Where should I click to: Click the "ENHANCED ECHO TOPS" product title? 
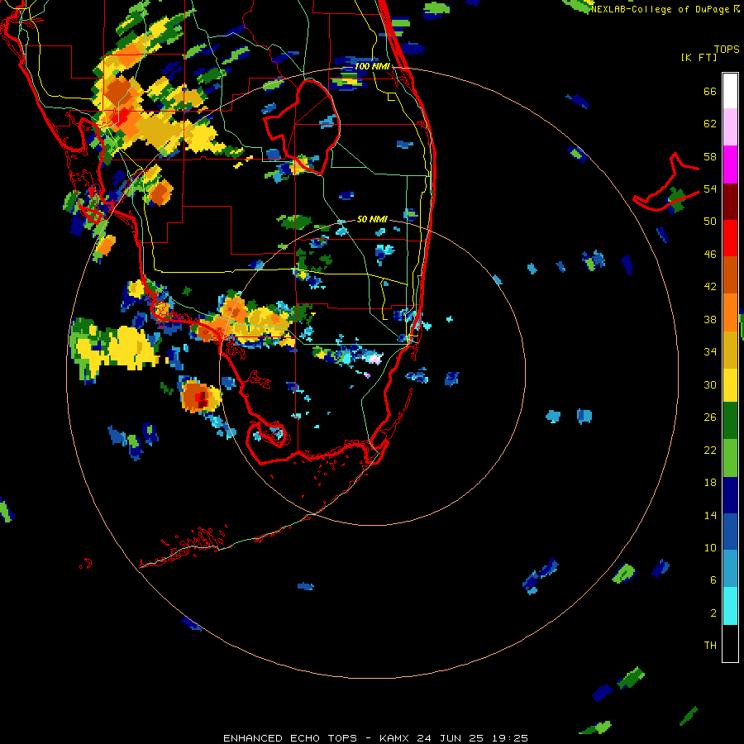coord(290,738)
